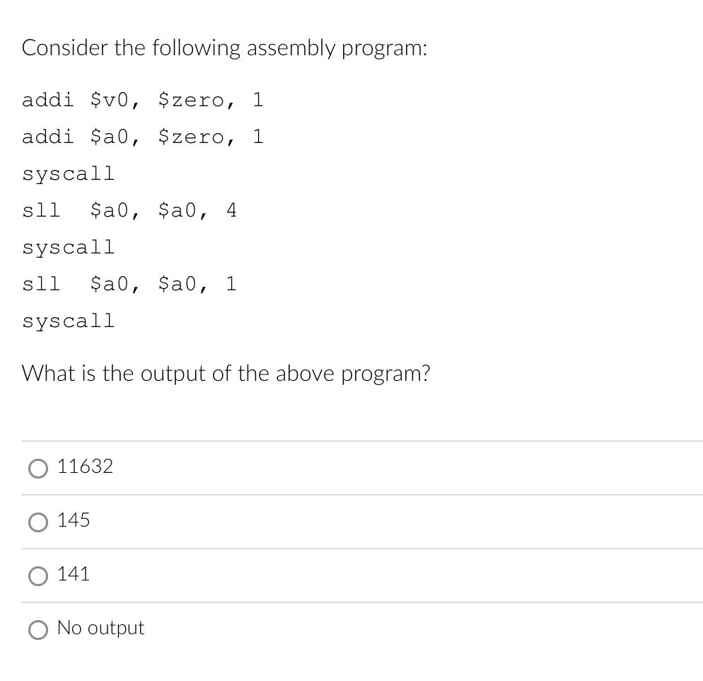The image size is (703, 681).
Task: Click the answer label 145
Action: point(74,520)
